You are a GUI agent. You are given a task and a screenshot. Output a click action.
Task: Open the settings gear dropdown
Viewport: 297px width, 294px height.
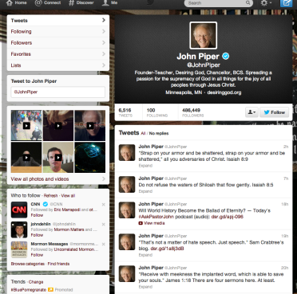point(266,3)
